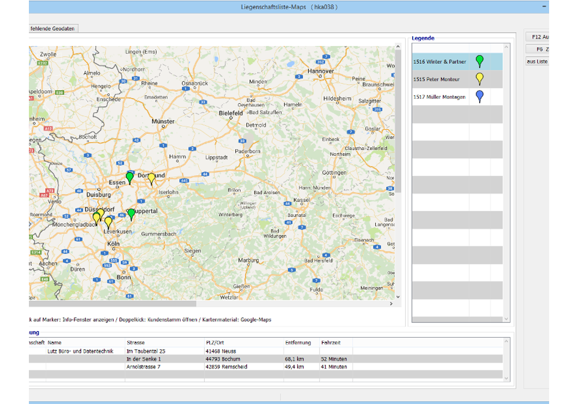This screenshot has height=404, width=578.
Task: Click the green map marker near Essen
Action: tap(130, 177)
